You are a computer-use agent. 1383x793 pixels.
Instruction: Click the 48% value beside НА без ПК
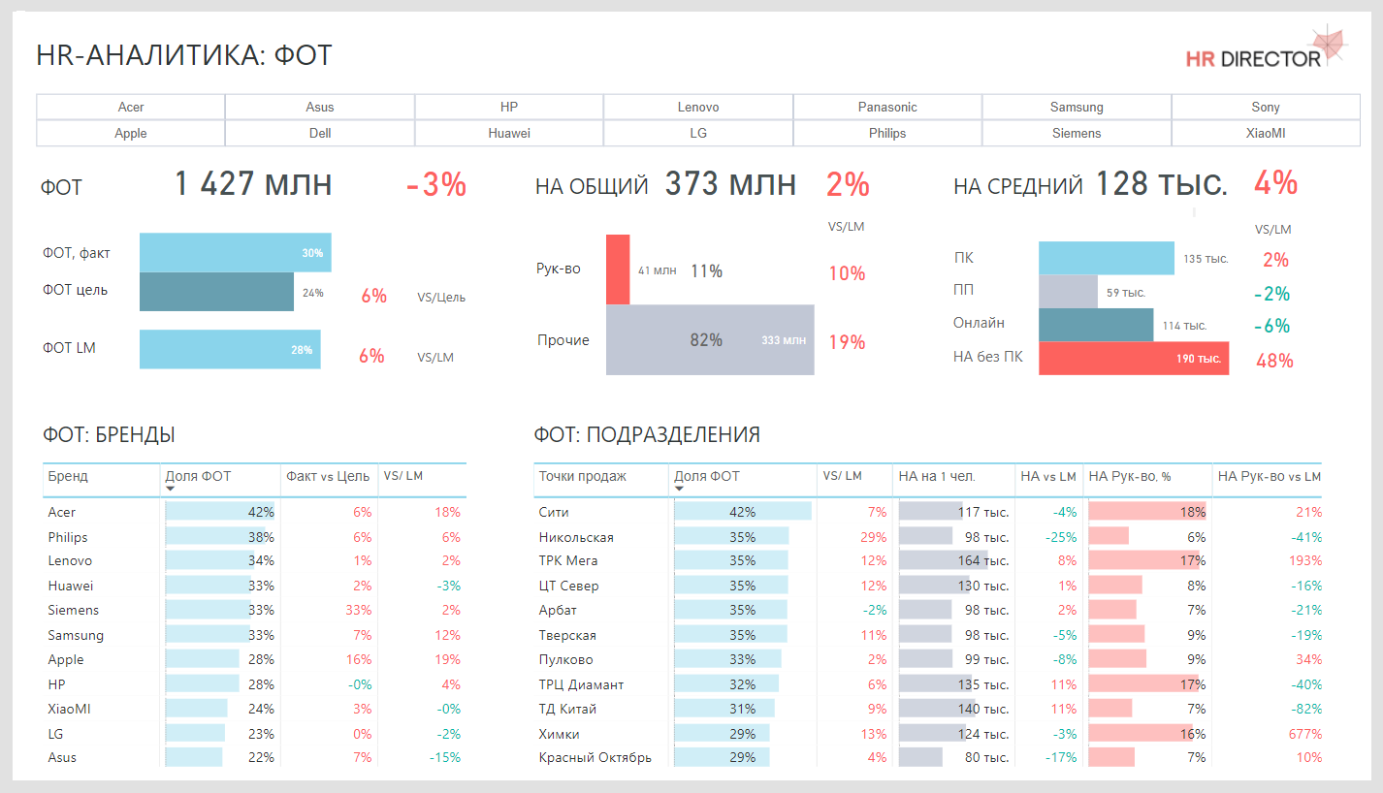[1274, 361]
